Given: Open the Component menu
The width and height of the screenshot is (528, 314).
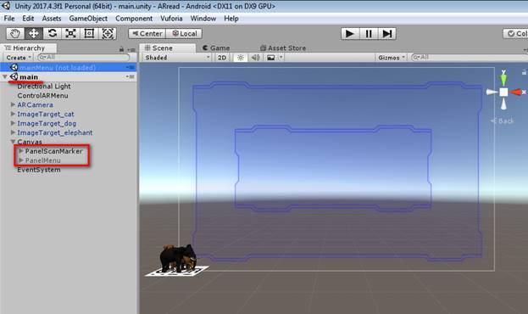Looking at the screenshot, I should coord(134,19).
